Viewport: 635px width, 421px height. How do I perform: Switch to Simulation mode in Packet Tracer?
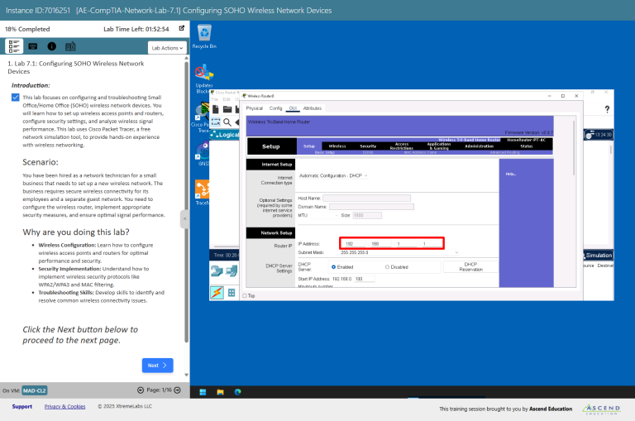599,256
